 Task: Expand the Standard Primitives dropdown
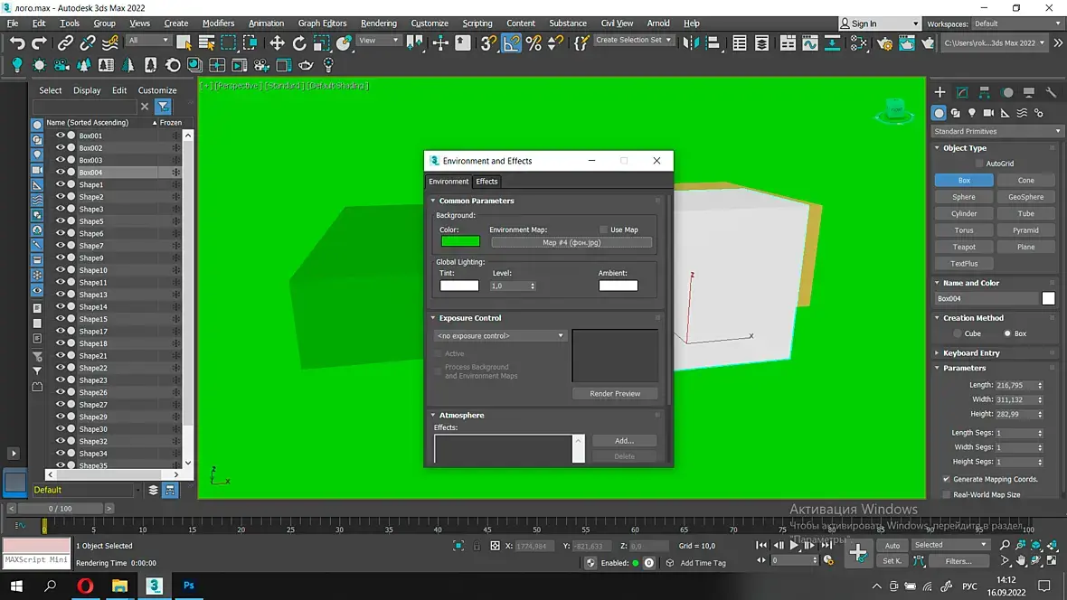[x=997, y=131]
